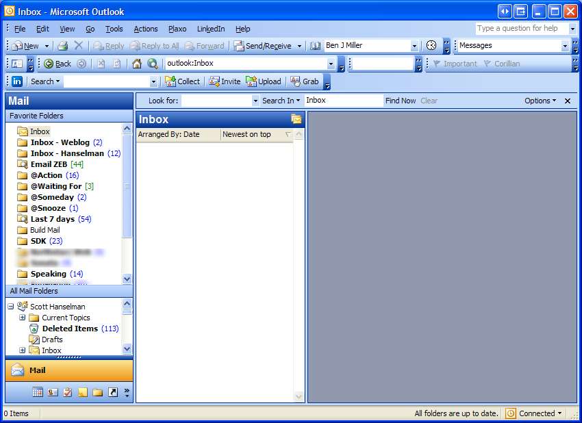Click the Reply to All button

click(155, 46)
